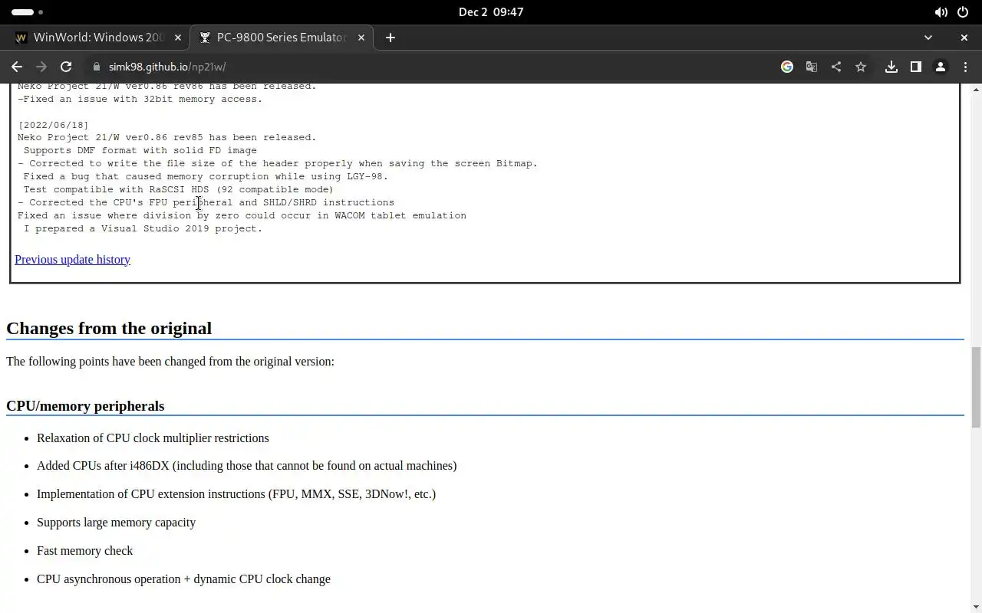Click the LGY-98 memory corruption fix line
Image resolution: width=982 pixels, height=613 pixels.
[x=206, y=177]
